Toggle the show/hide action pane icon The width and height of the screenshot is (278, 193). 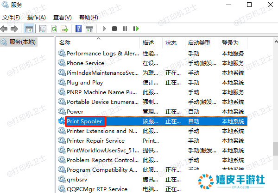click(89, 29)
